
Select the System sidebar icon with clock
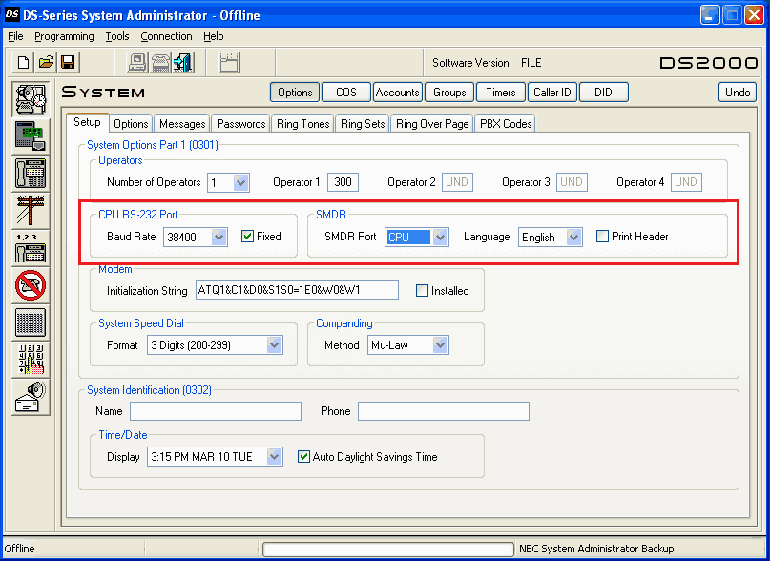pyautogui.click(x=31, y=99)
